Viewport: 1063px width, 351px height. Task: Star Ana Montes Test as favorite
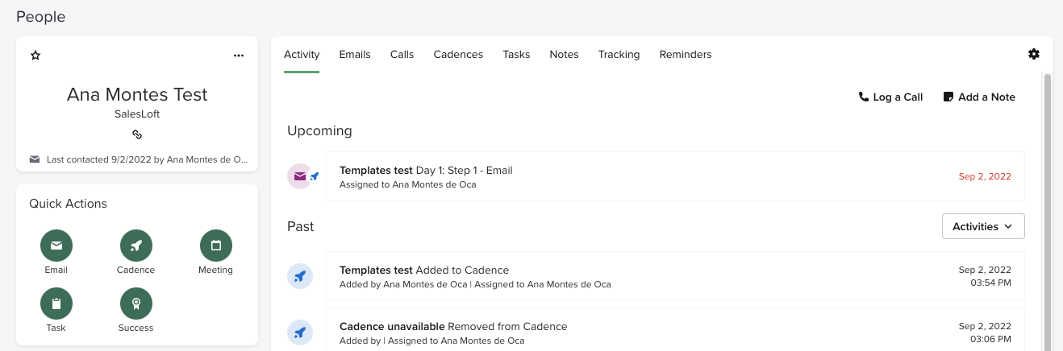pos(35,56)
